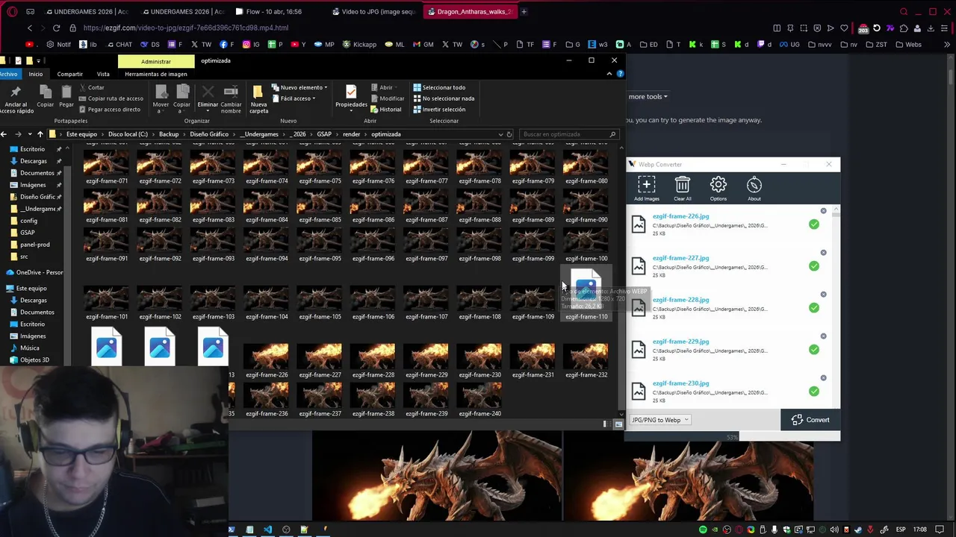Select GSAP folder in Explorer sidebar
956x537 pixels.
click(28, 233)
